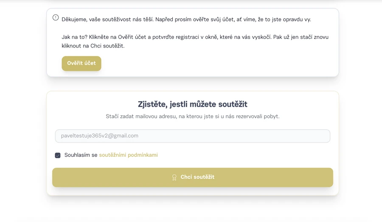Screen dimensions: 382x222
Task: Open the soutěžními podmínkami link
Action: [128, 155]
